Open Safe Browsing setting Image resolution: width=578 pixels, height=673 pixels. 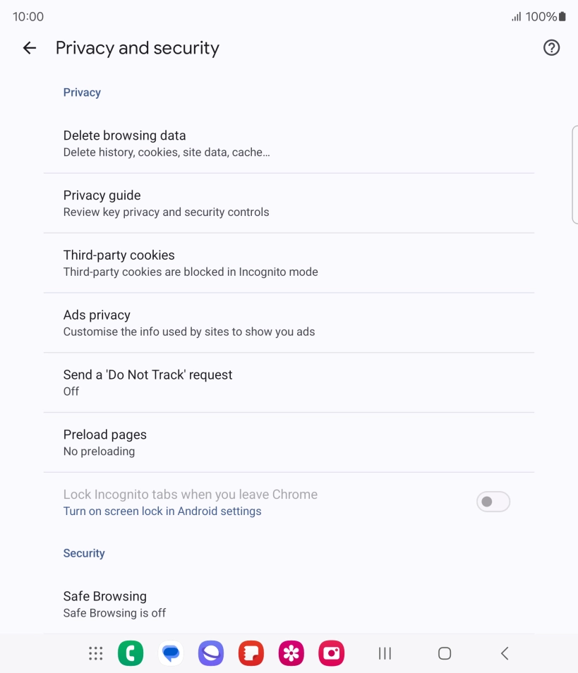(x=289, y=605)
